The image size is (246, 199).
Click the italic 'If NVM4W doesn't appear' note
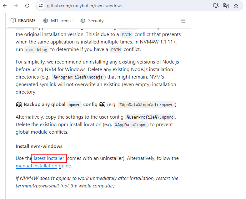97,182
